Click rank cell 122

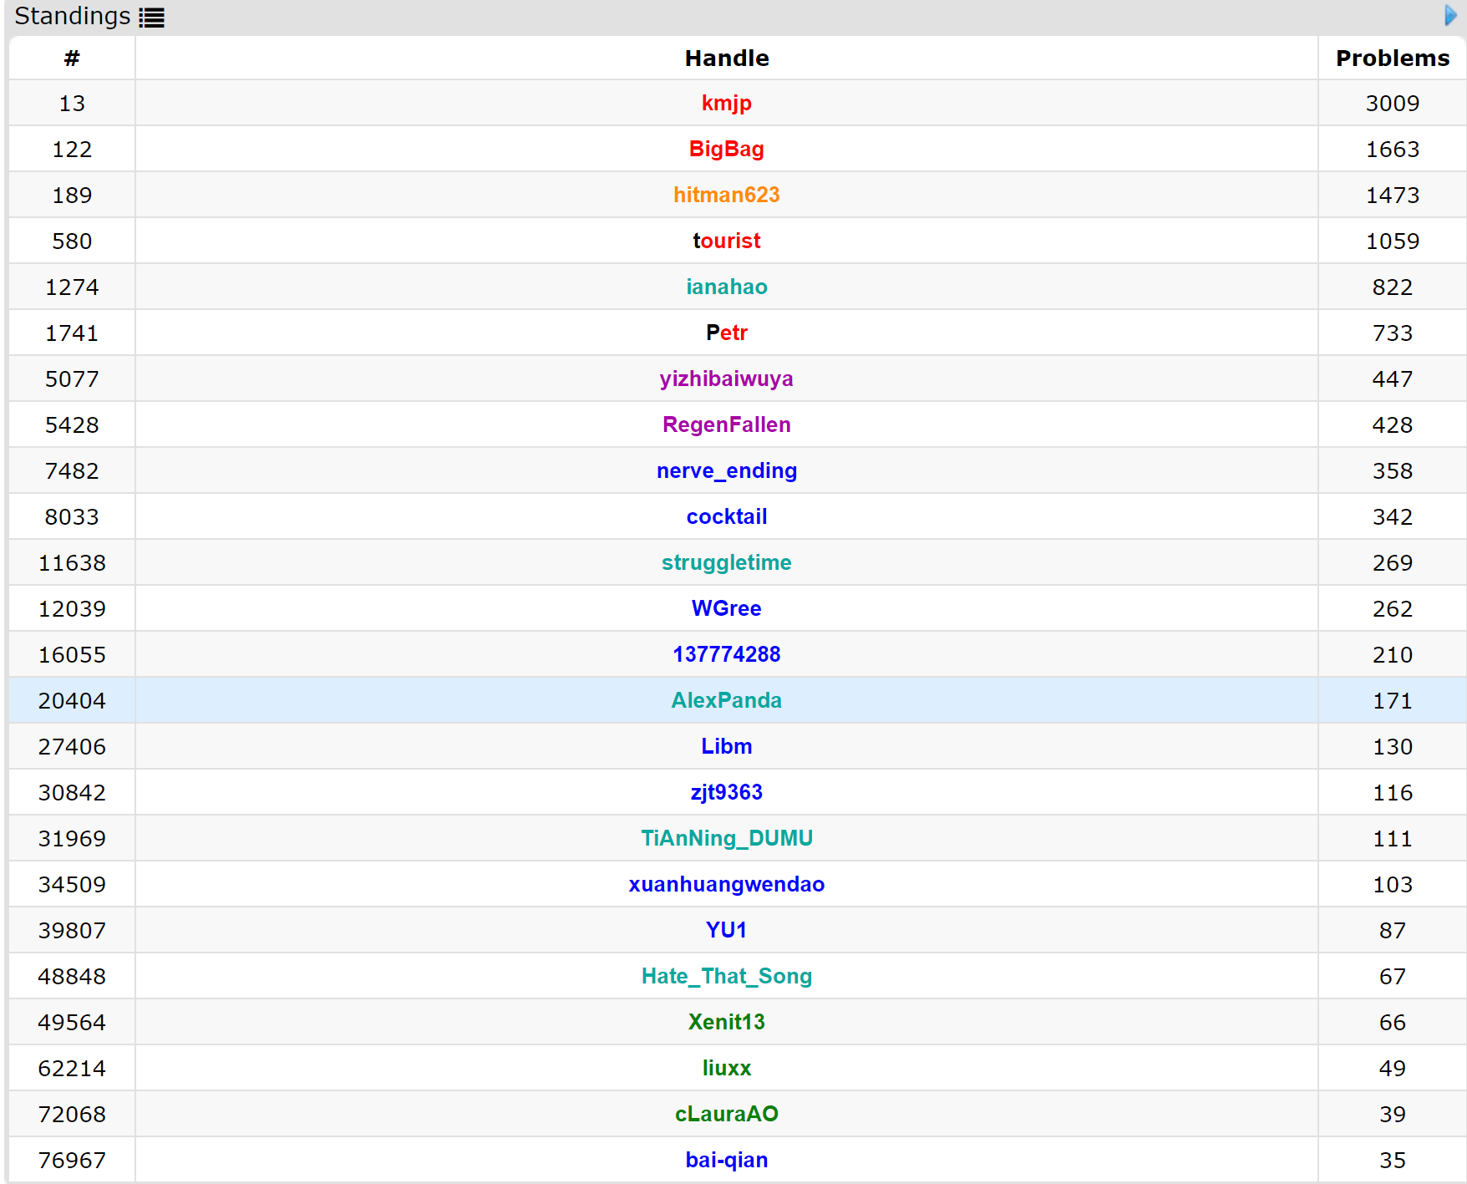click(72, 150)
